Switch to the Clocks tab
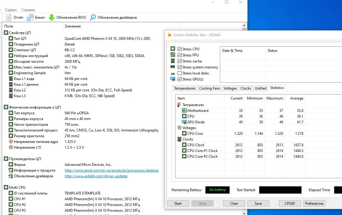The height and width of the screenshot is (215, 342). pyautogui.click(x=246, y=88)
